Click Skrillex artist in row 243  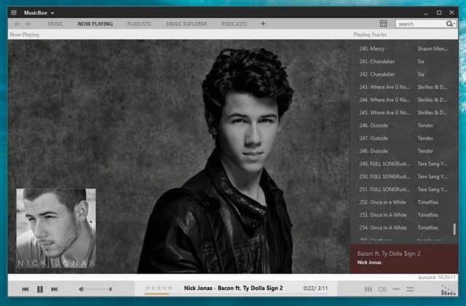coord(432,87)
